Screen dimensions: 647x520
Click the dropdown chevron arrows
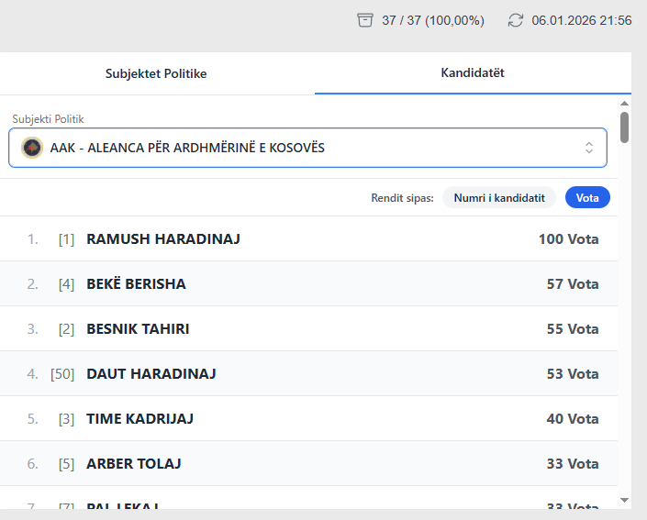589,148
